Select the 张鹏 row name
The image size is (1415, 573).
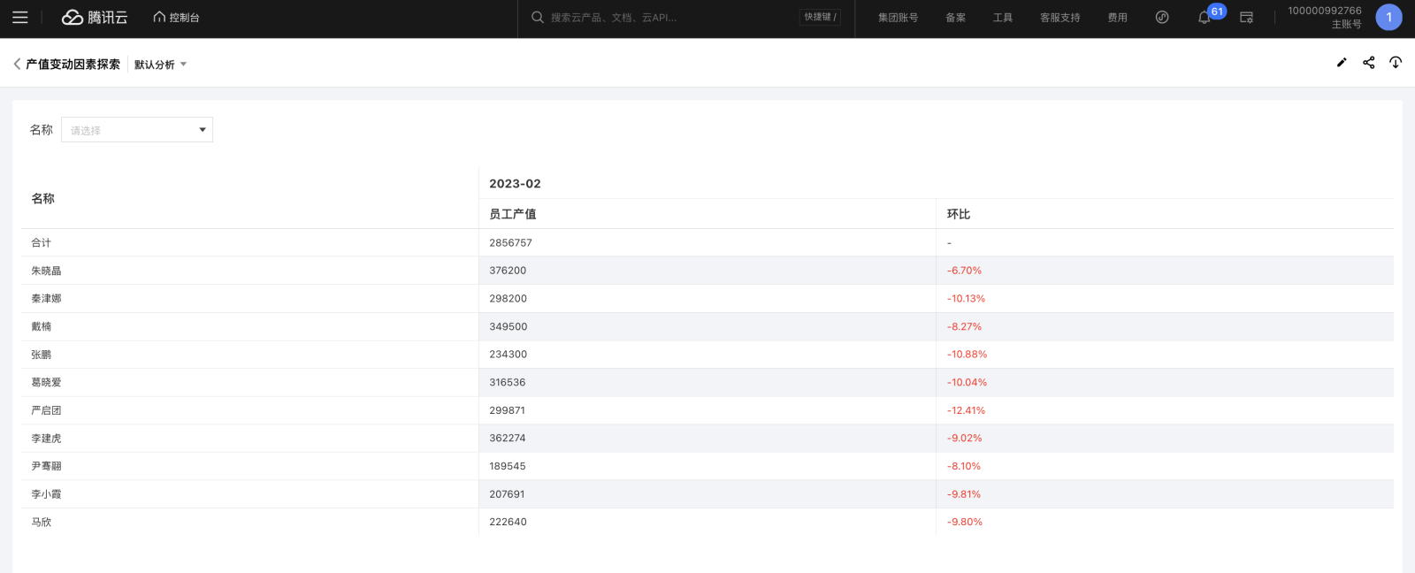tap(42, 355)
